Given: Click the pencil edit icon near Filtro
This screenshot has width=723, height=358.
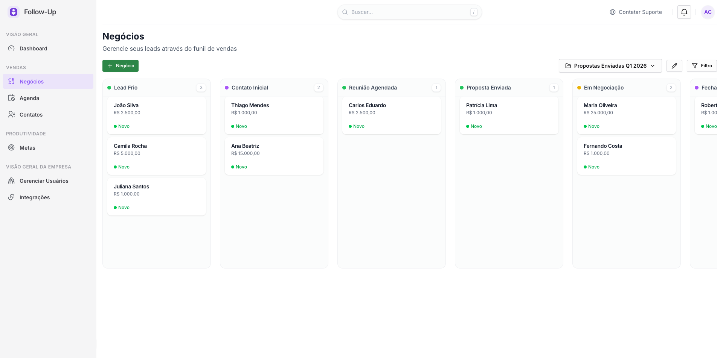Looking at the screenshot, I should tap(674, 66).
